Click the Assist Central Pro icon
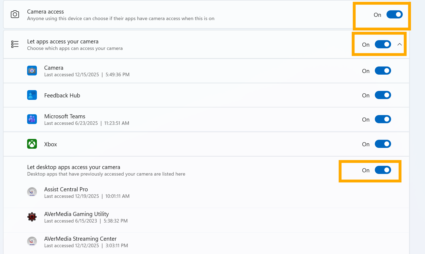 (x=32, y=192)
